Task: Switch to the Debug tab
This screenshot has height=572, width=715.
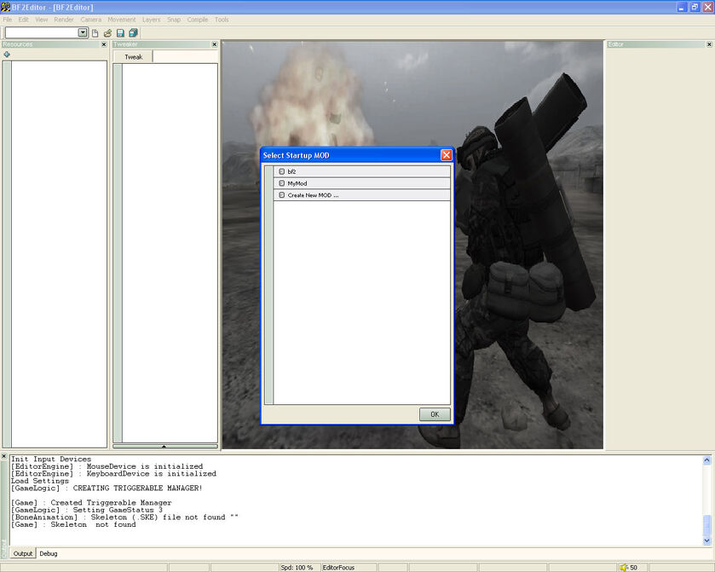Action: pyautogui.click(x=48, y=553)
